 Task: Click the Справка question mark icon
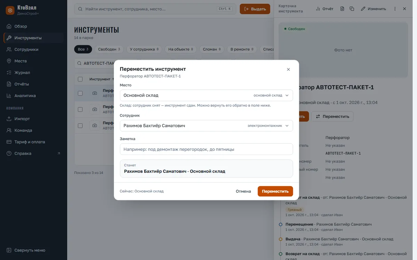point(9,154)
